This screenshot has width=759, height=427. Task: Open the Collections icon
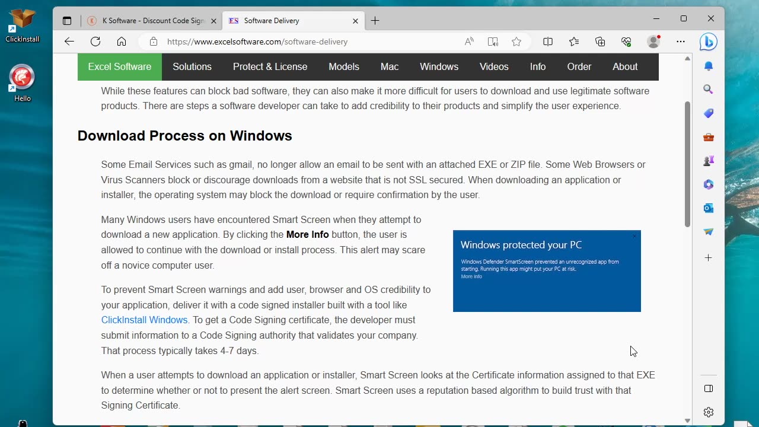click(600, 42)
